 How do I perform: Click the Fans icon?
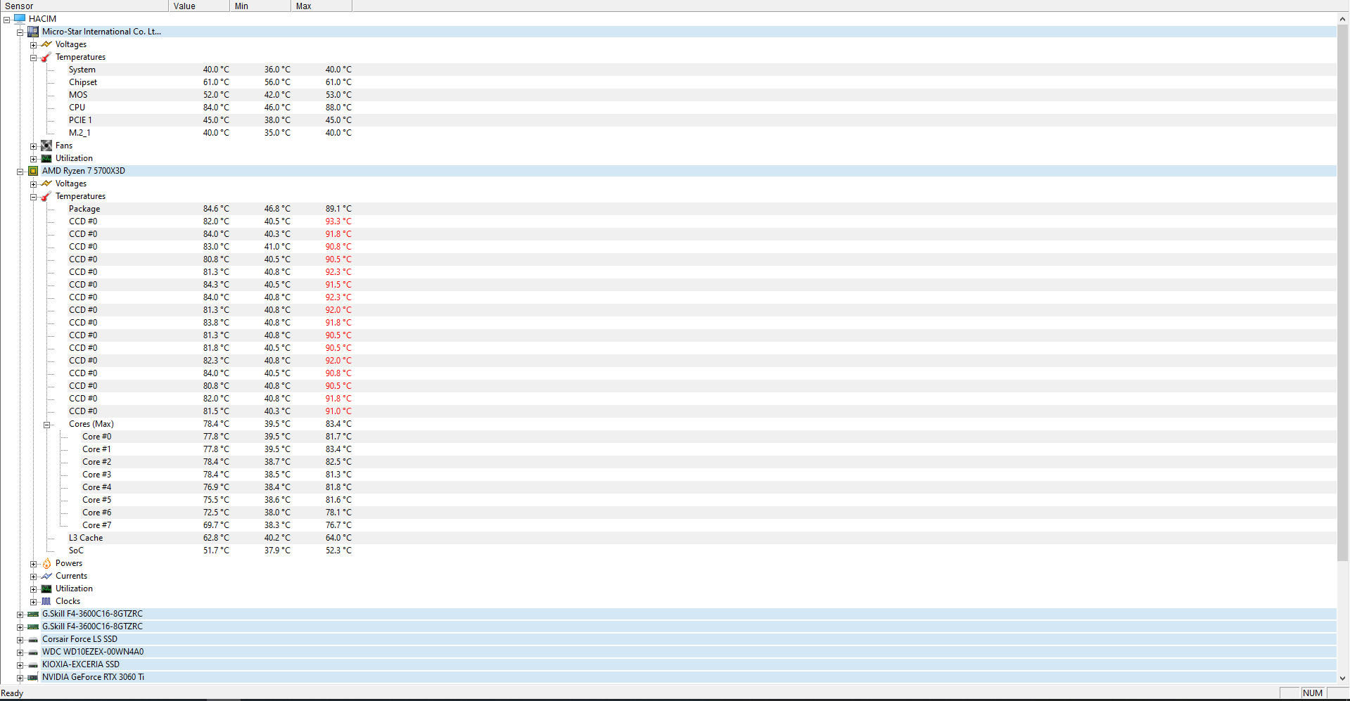[46, 146]
